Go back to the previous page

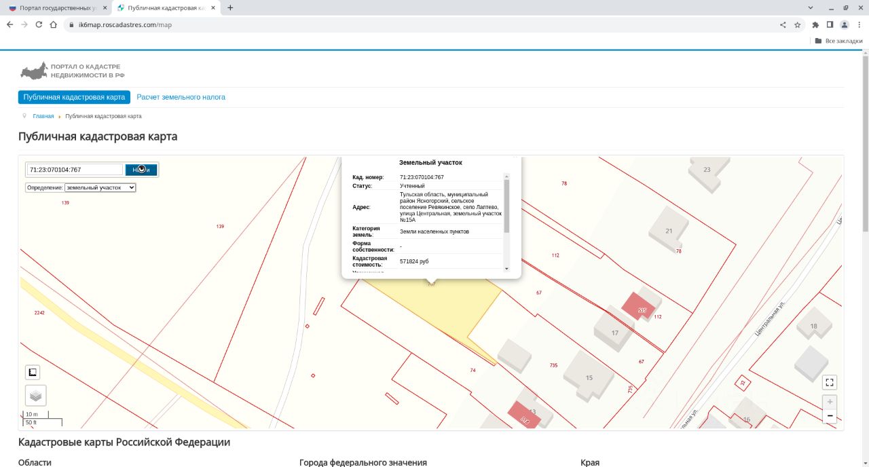[10, 24]
